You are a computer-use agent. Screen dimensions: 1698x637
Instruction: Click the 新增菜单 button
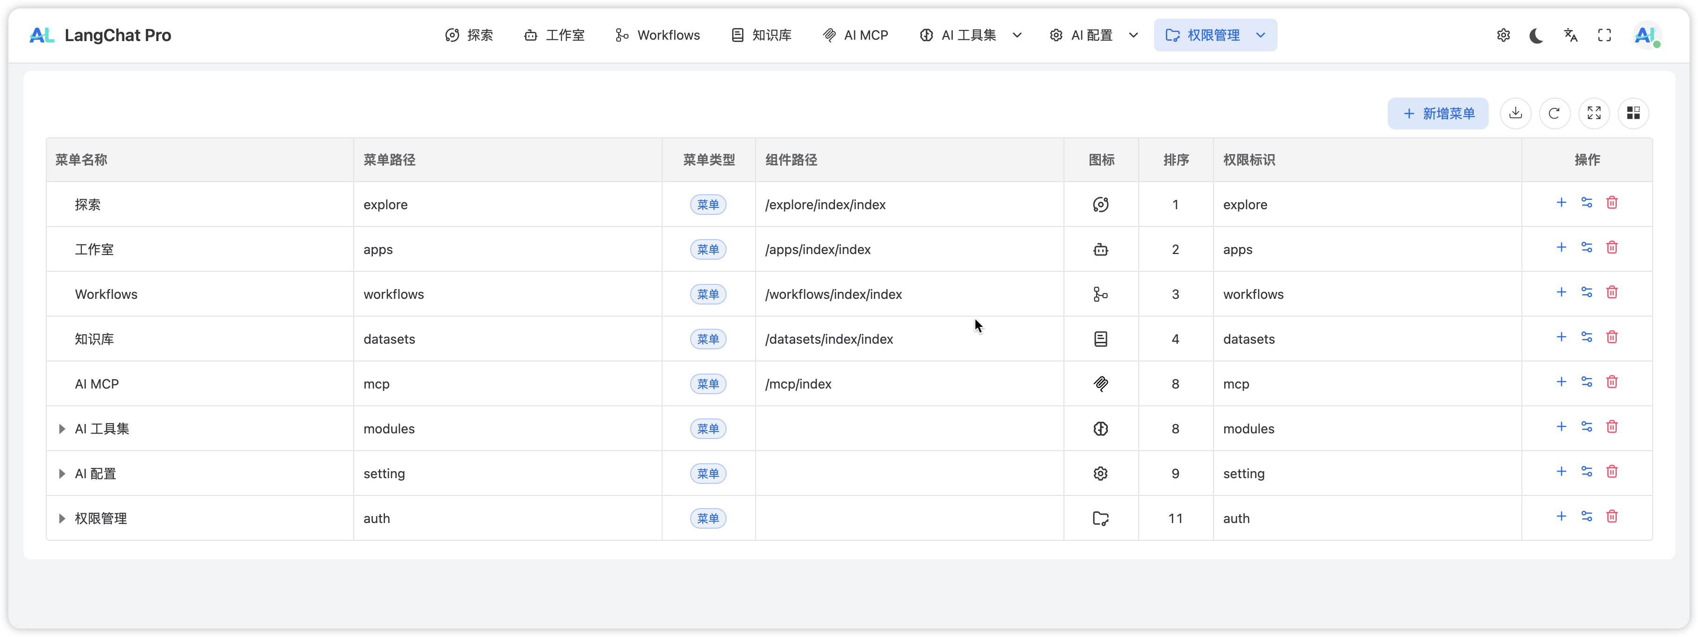pyautogui.click(x=1438, y=113)
